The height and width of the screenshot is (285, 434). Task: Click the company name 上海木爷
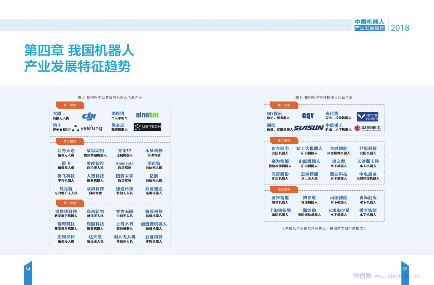[124, 224]
